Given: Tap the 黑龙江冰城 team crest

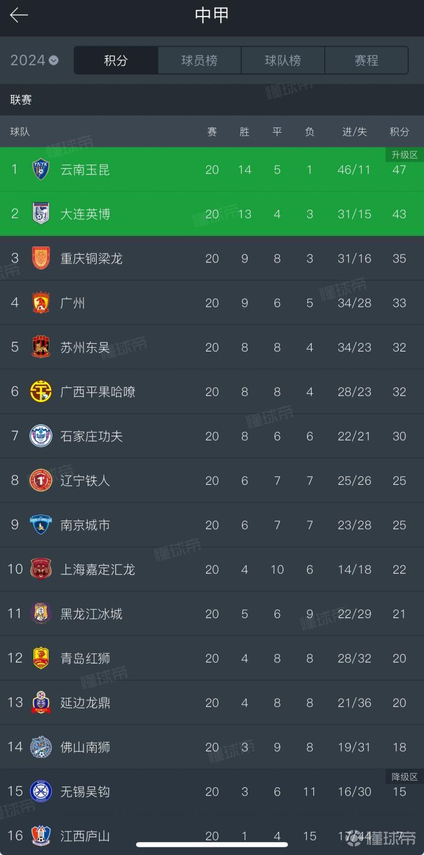Looking at the screenshot, I should [41, 614].
